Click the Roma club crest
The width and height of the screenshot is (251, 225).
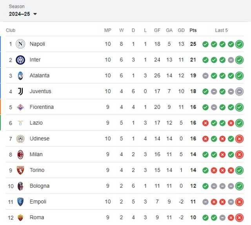tap(20, 218)
